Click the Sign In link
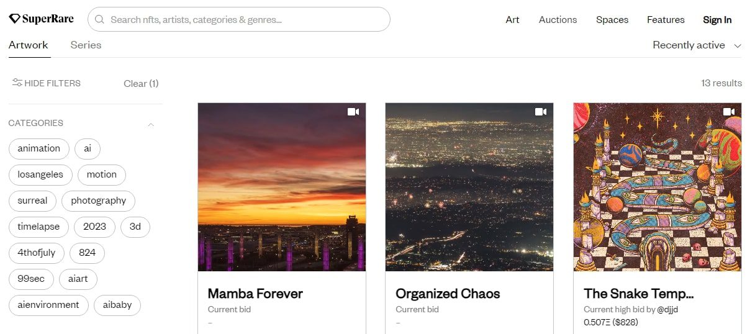Screen dimensions: 755x334 (717, 20)
